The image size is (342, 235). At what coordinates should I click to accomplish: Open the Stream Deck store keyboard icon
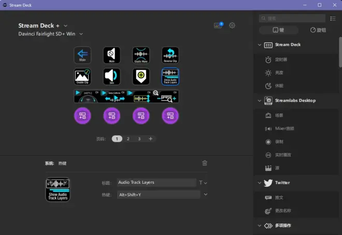click(218, 25)
